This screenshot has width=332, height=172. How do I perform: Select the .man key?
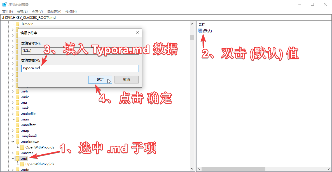coord(25,119)
